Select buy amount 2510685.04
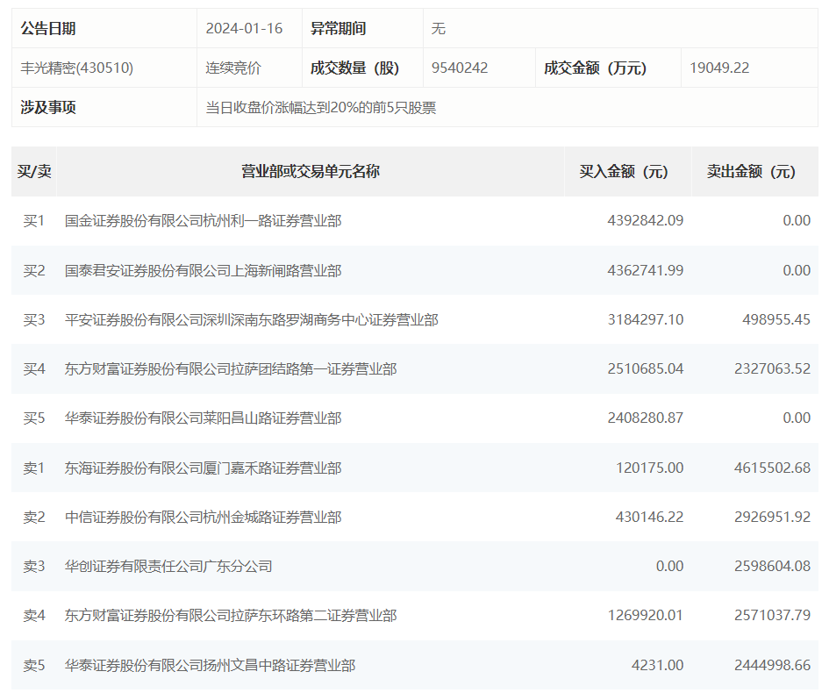 [645, 369]
